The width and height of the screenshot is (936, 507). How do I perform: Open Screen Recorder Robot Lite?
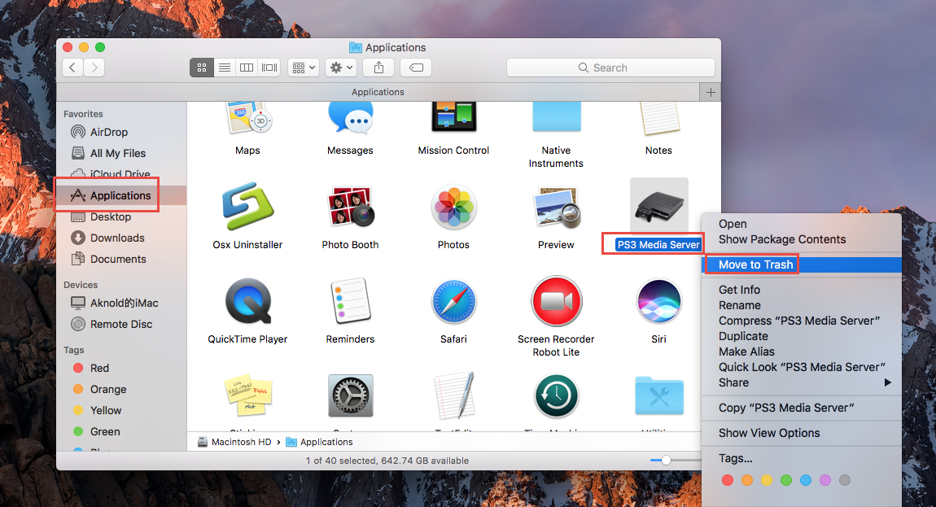pos(556,301)
